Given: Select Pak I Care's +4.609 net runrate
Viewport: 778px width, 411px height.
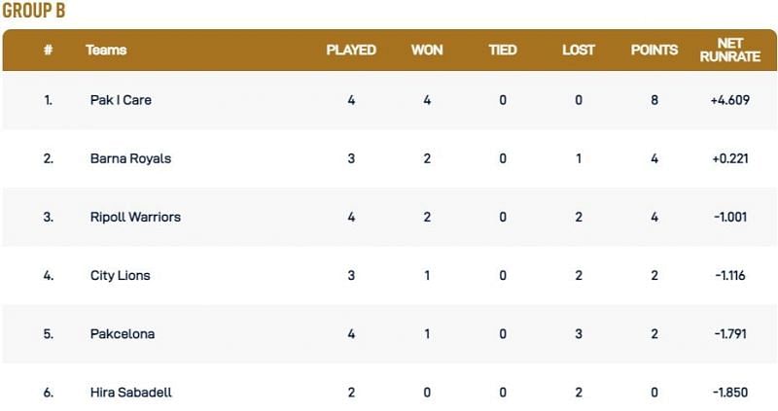Looking at the screenshot, I should click(x=729, y=100).
